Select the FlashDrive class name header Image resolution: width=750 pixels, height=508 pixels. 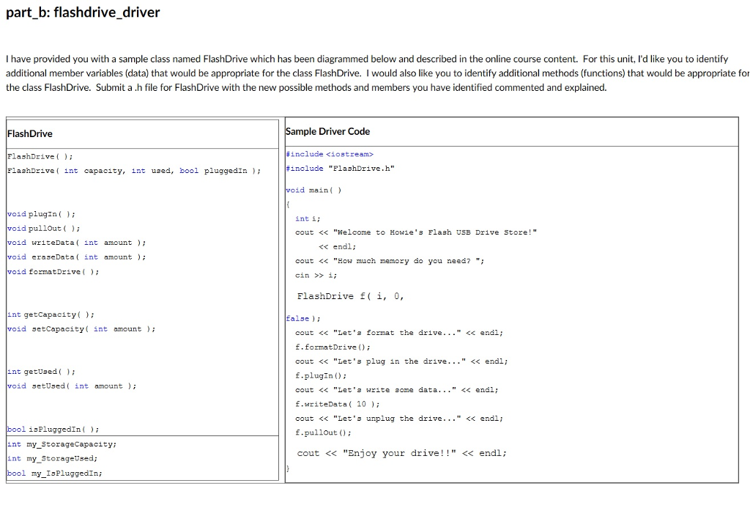29,133
